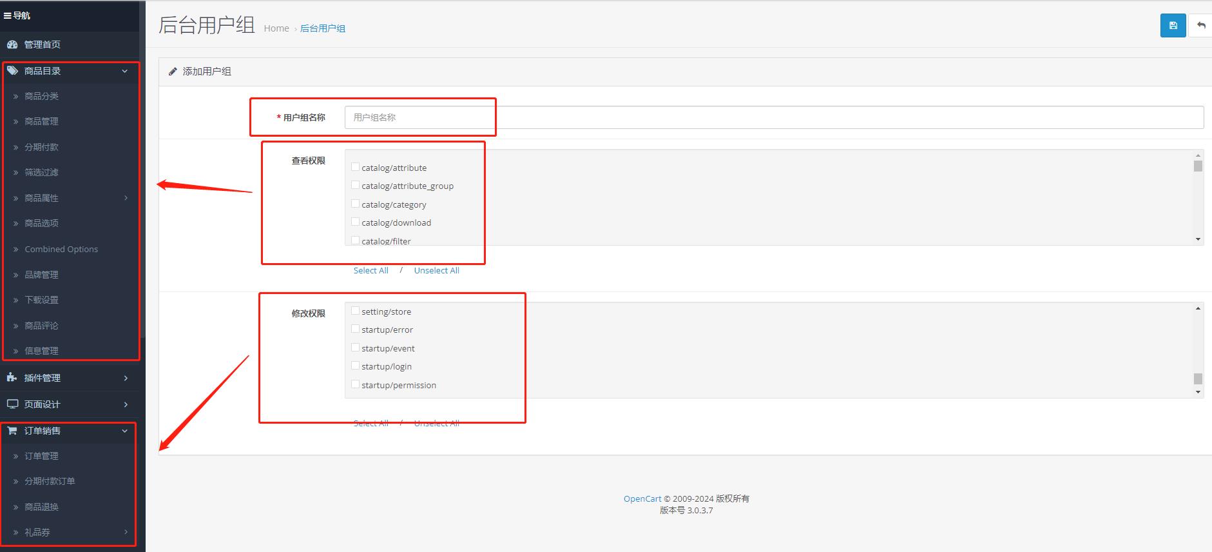Click the hamburger navigation icon beside 导航
This screenshot has width=1212, height=552.
coord(8,15)
